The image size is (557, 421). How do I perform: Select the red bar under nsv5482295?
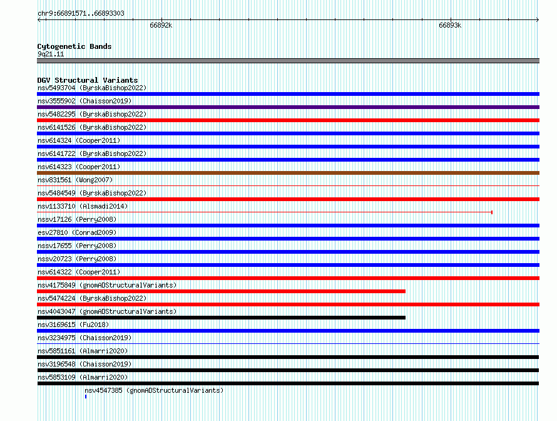tap(288, 120)
